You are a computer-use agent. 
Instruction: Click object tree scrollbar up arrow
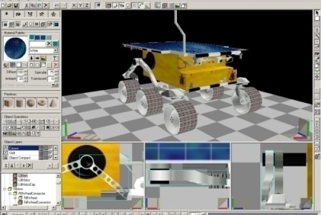[x=58, y=176]
